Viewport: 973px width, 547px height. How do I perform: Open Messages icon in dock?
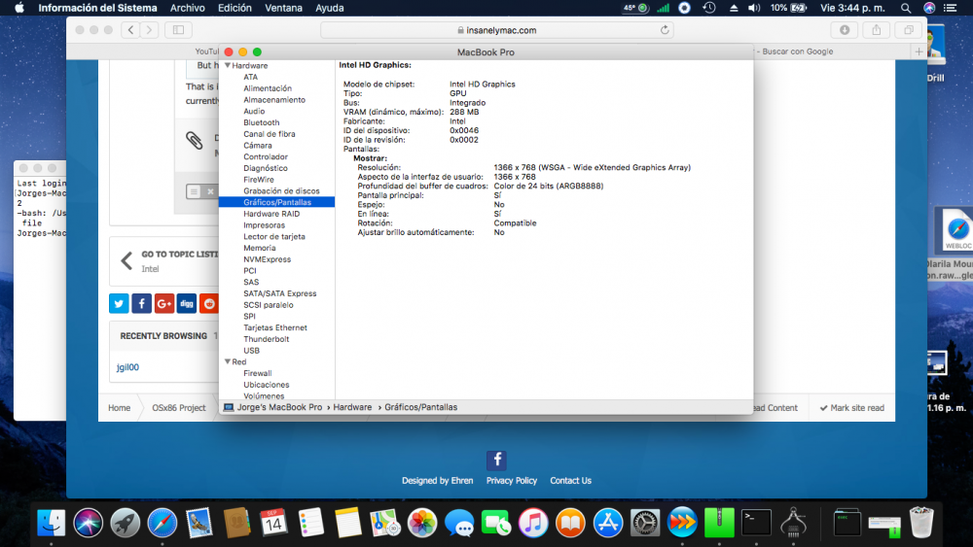(x=459, y=522)
